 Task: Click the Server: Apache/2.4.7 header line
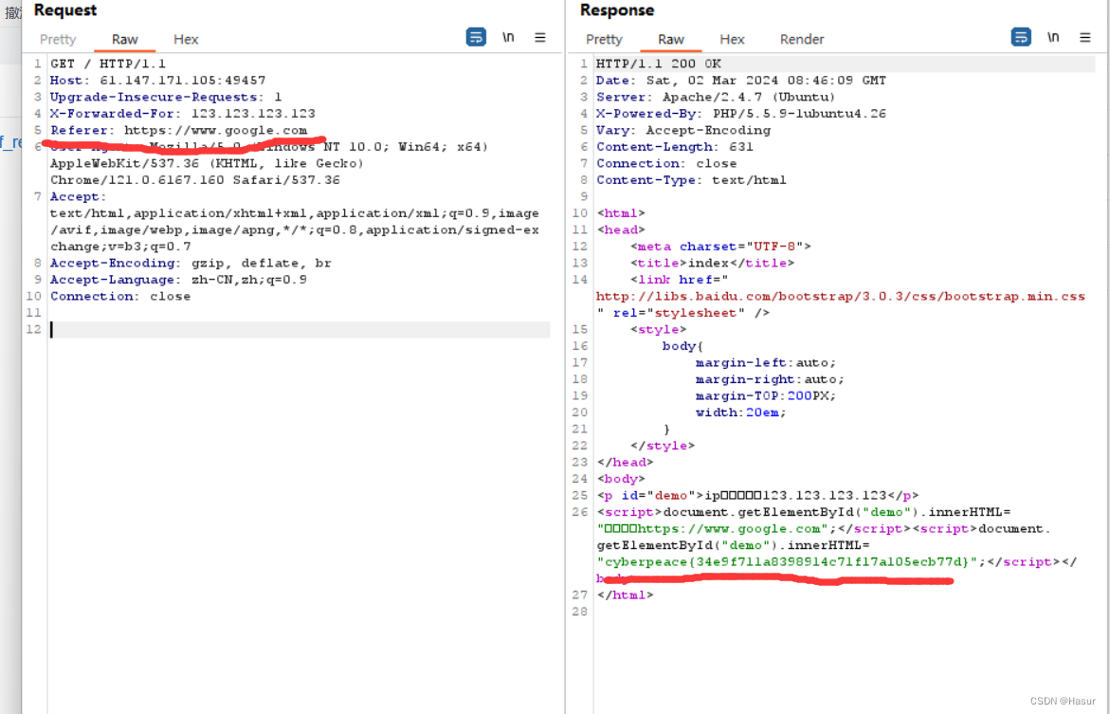coord(716,97)
